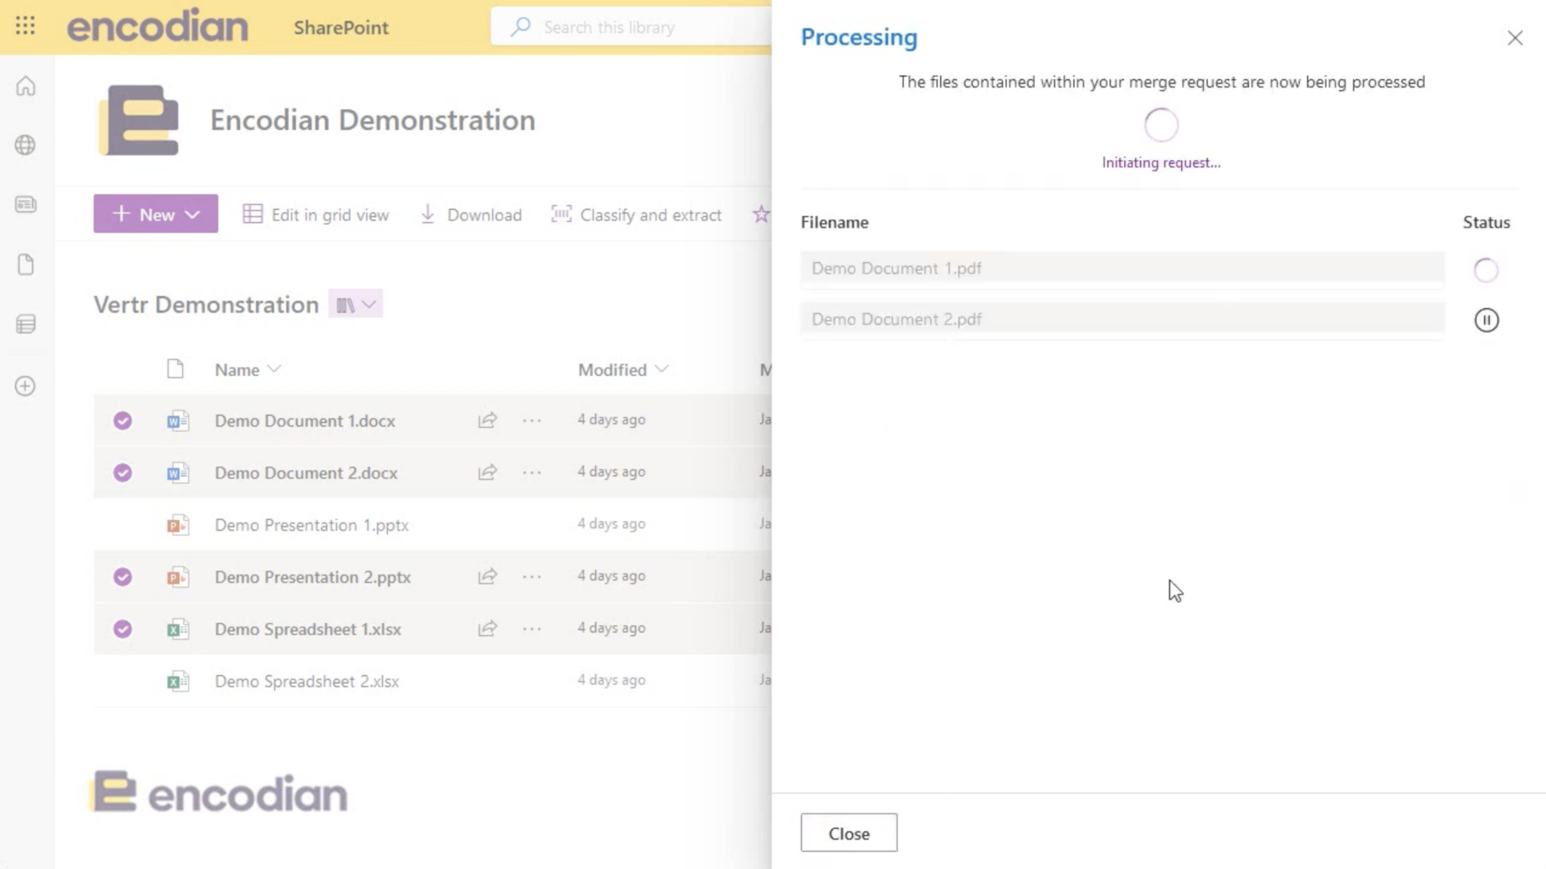The width and height of the screenshot is (1546, 869).
Task: Open the app launcher waffle icon
Action: coord(25,26)
